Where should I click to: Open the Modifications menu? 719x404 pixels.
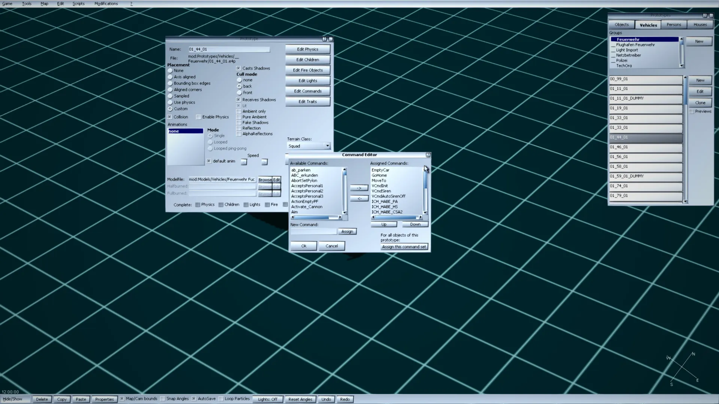pyautogui.click(x=106, y=3)
